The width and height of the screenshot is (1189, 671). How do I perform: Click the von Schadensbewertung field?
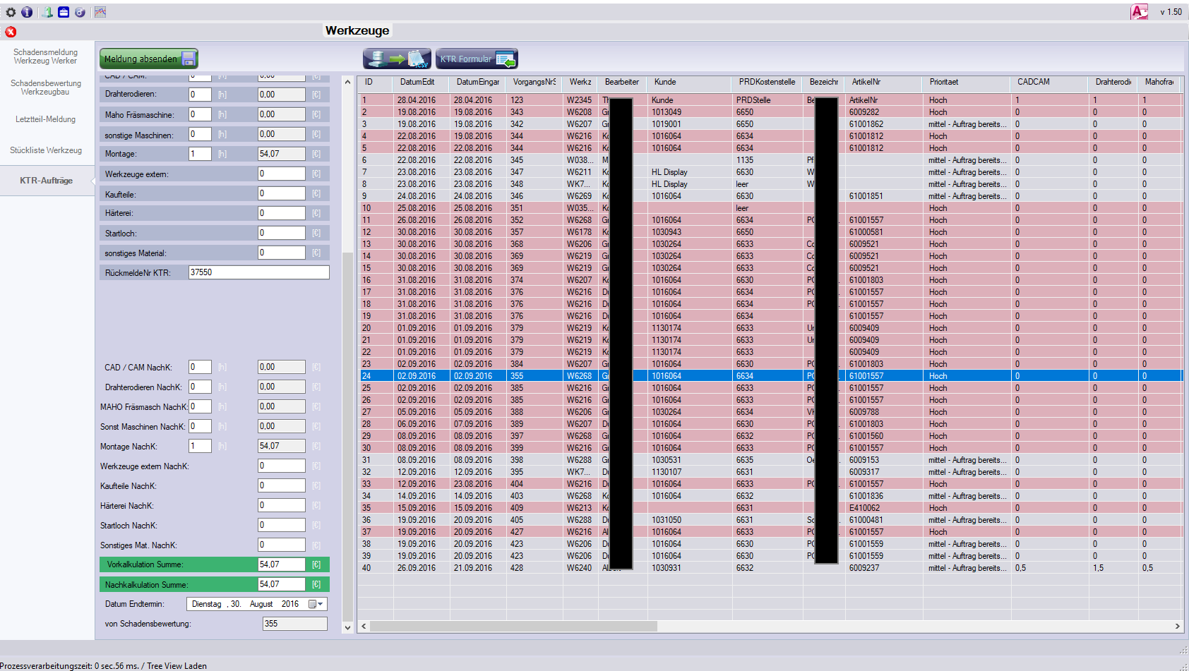(x=295, y=624)
